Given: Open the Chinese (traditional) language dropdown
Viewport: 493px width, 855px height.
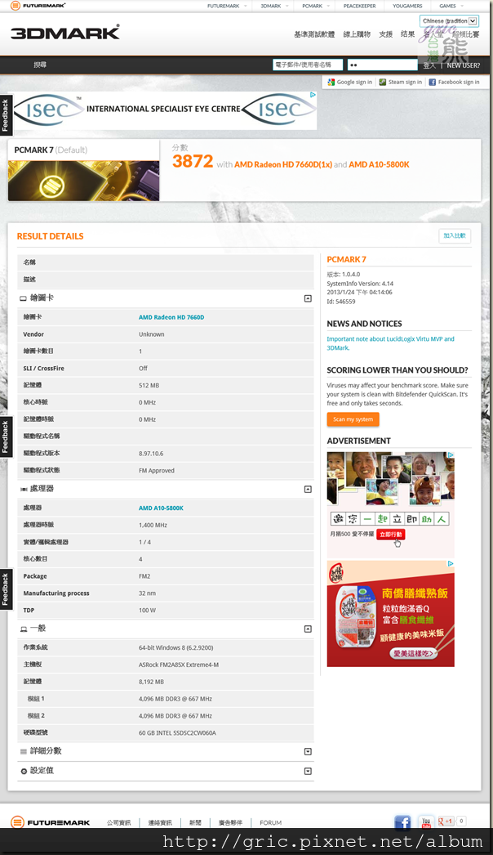Looking at the screenshot, I should (x=450, y=20).
